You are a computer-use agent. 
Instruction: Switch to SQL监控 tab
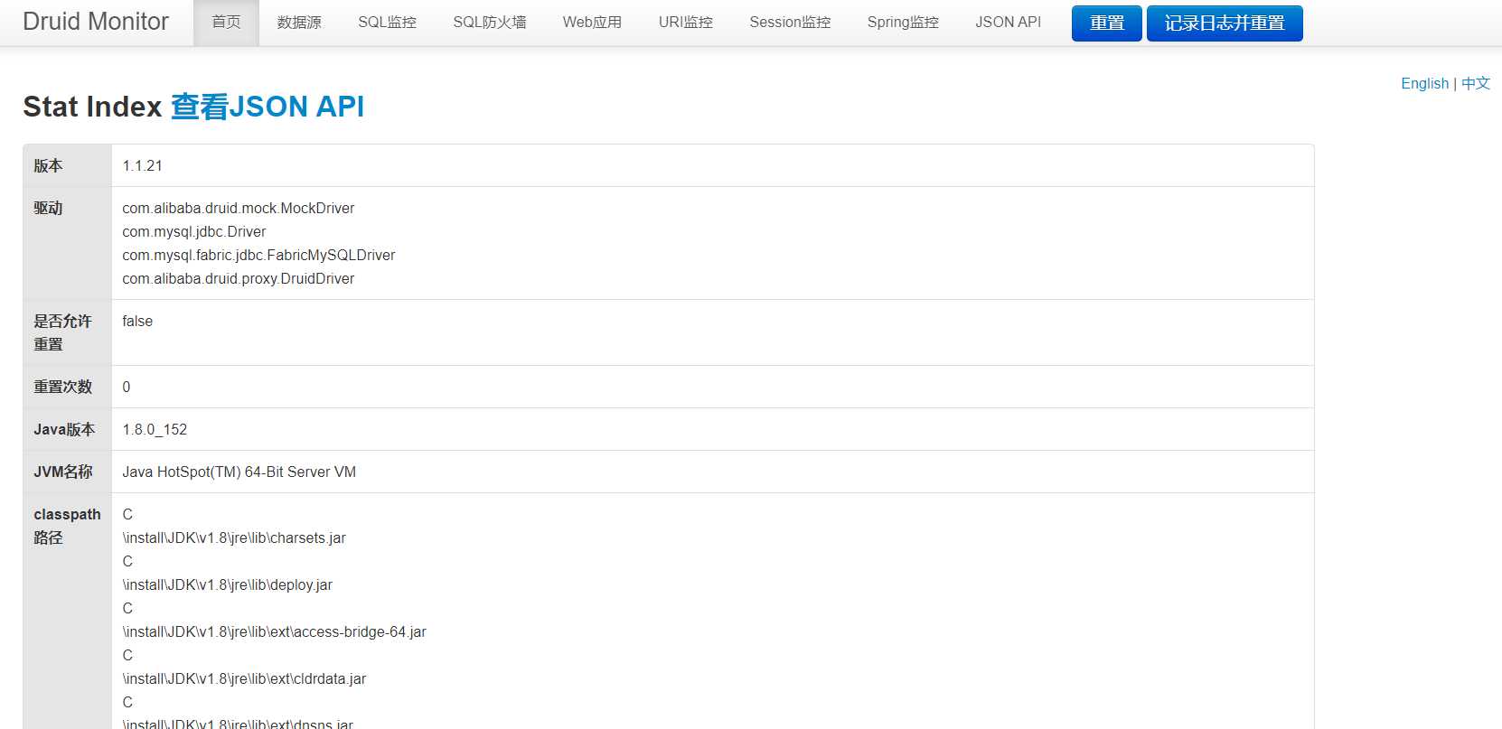tap(387, 23)
